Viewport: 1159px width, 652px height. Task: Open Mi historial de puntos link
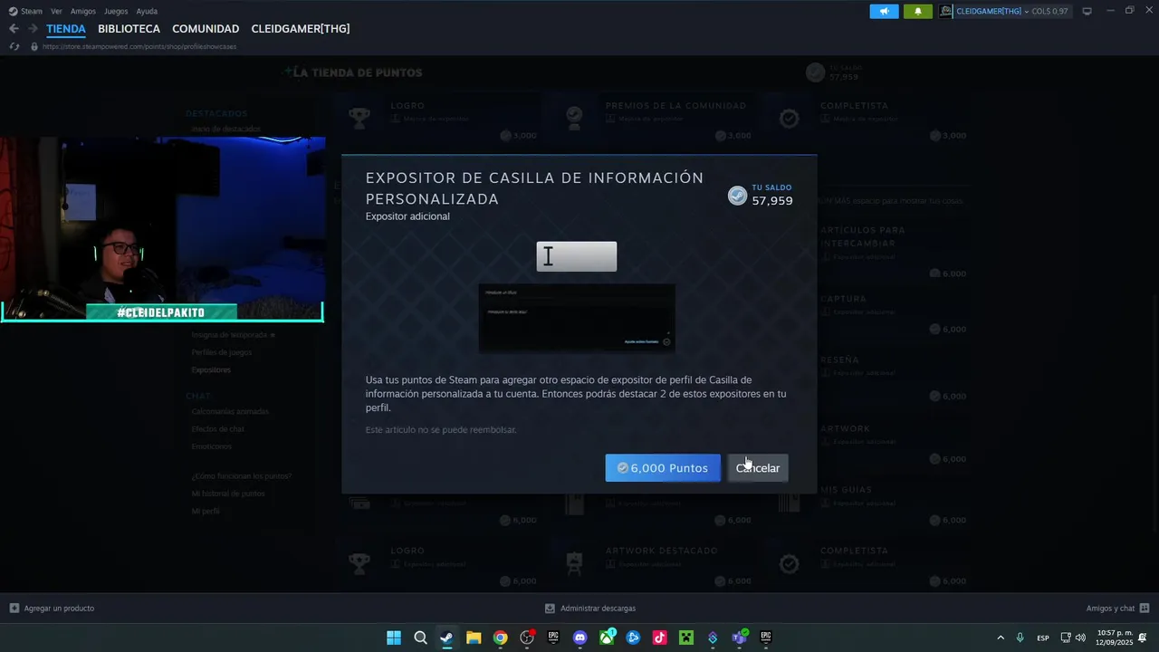click(x=228, y=494)
